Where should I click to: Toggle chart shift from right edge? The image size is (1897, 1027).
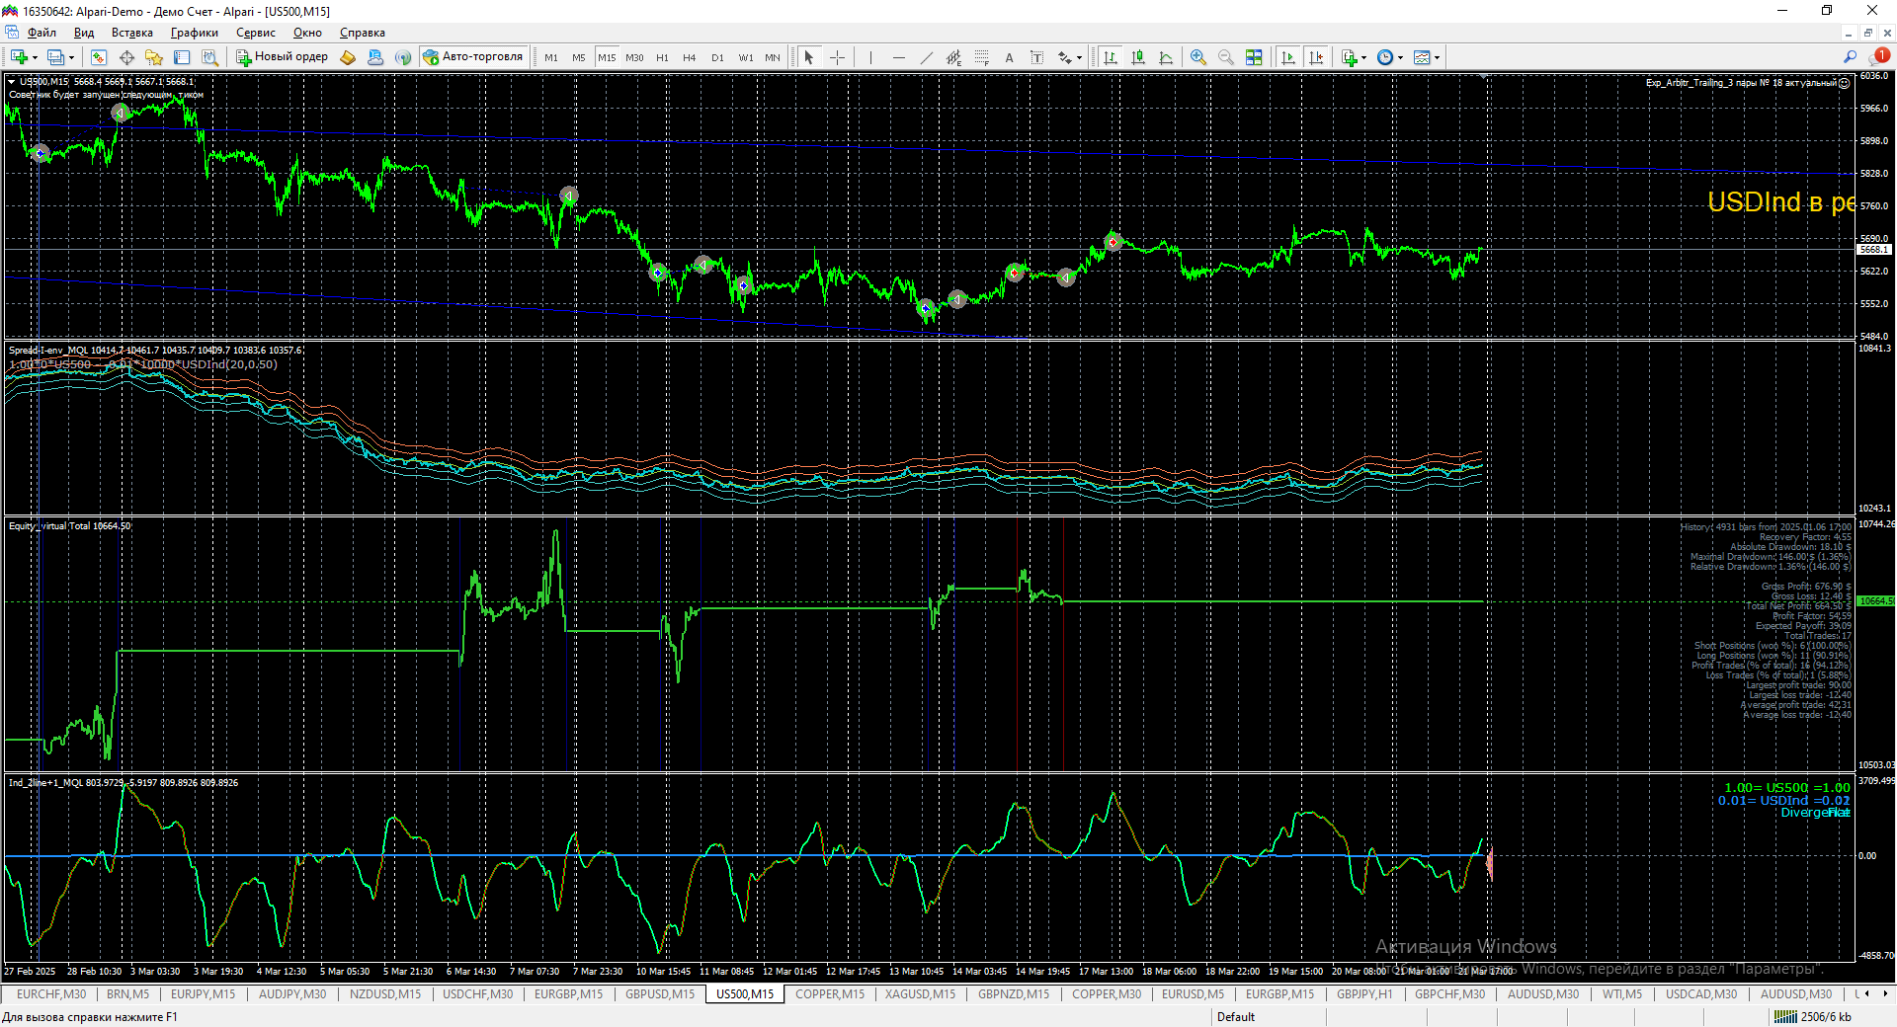(x=1316, y=57)
